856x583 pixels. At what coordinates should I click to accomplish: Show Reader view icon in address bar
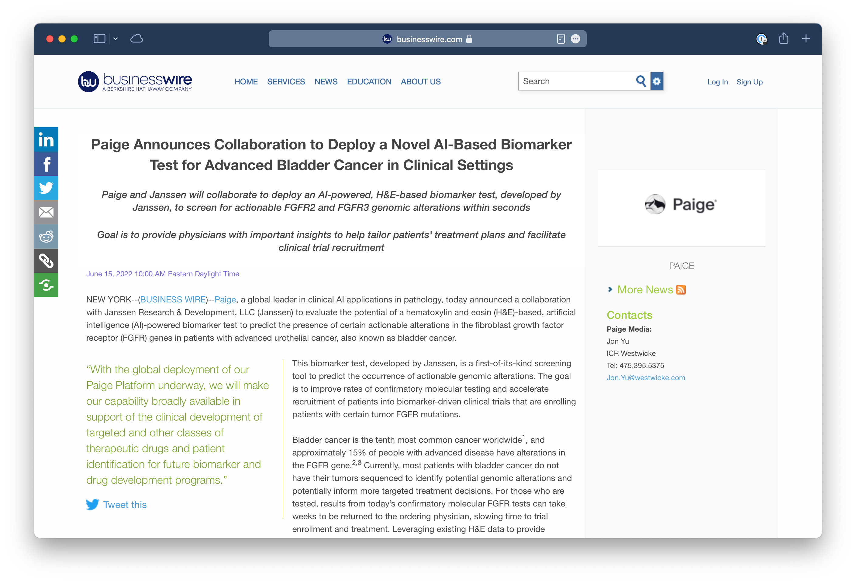(561, 39)
